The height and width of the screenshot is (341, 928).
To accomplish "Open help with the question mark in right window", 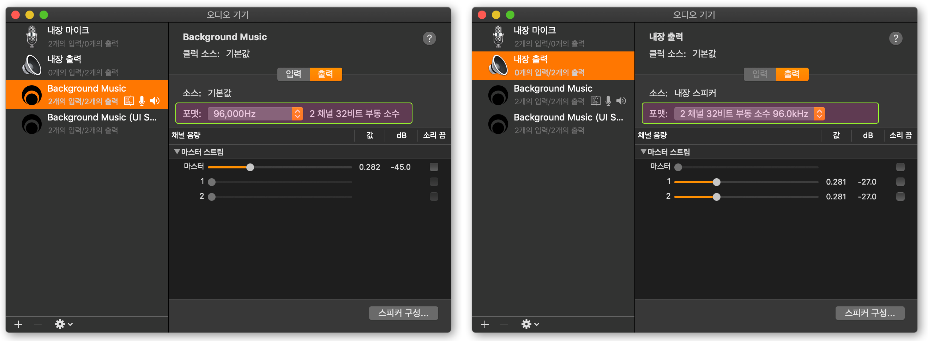I will pos(896,38).
